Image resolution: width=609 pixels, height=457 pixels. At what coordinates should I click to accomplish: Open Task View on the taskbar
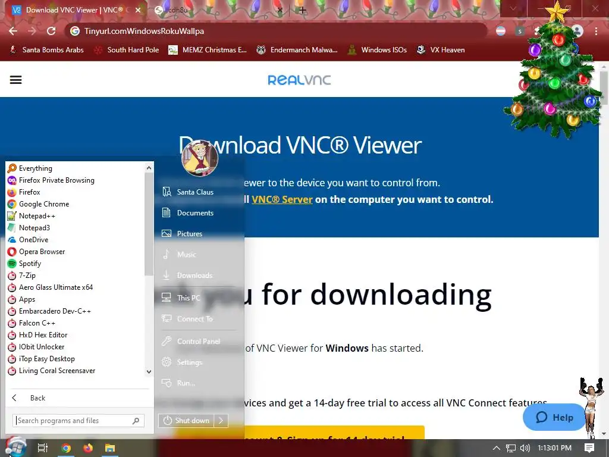tap(42, 448)
